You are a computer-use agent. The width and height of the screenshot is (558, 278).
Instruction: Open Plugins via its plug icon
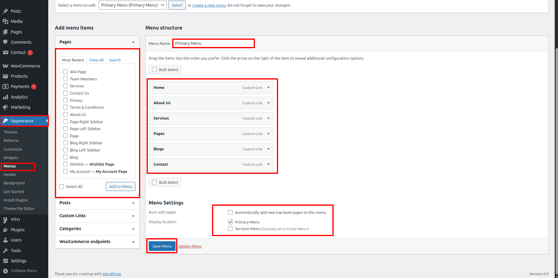click(5, 230)
